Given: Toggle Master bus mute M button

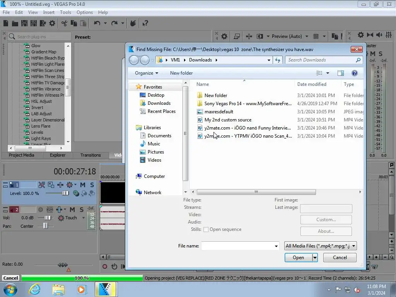Looking at the screenshot, I should tap(373, 54).
